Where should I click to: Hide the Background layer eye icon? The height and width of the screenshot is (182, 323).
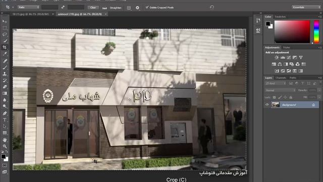tap(267, 105)
